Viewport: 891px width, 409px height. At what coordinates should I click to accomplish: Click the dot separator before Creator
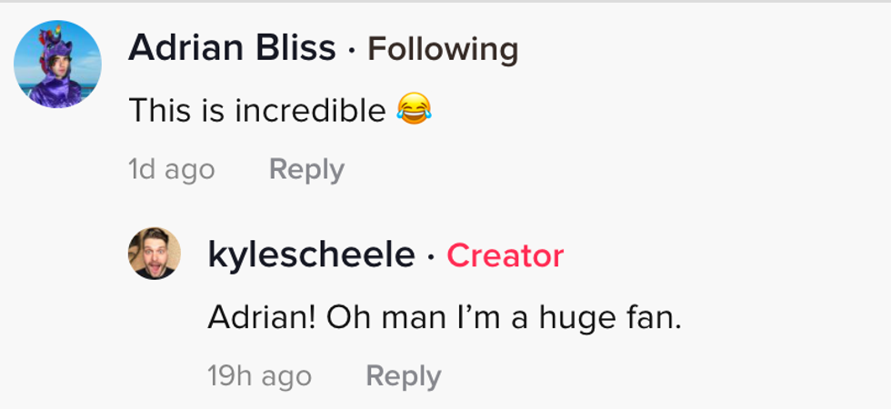coord(431,257)
